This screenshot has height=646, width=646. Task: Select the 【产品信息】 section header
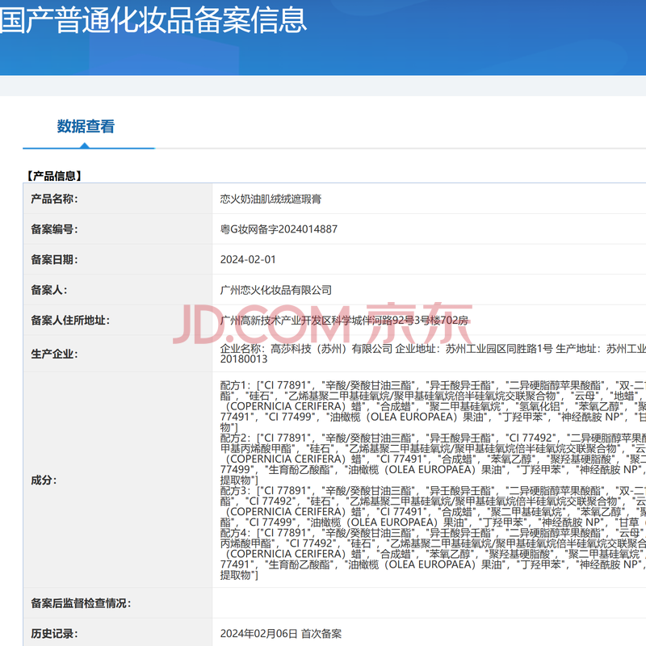coord(53,175)
